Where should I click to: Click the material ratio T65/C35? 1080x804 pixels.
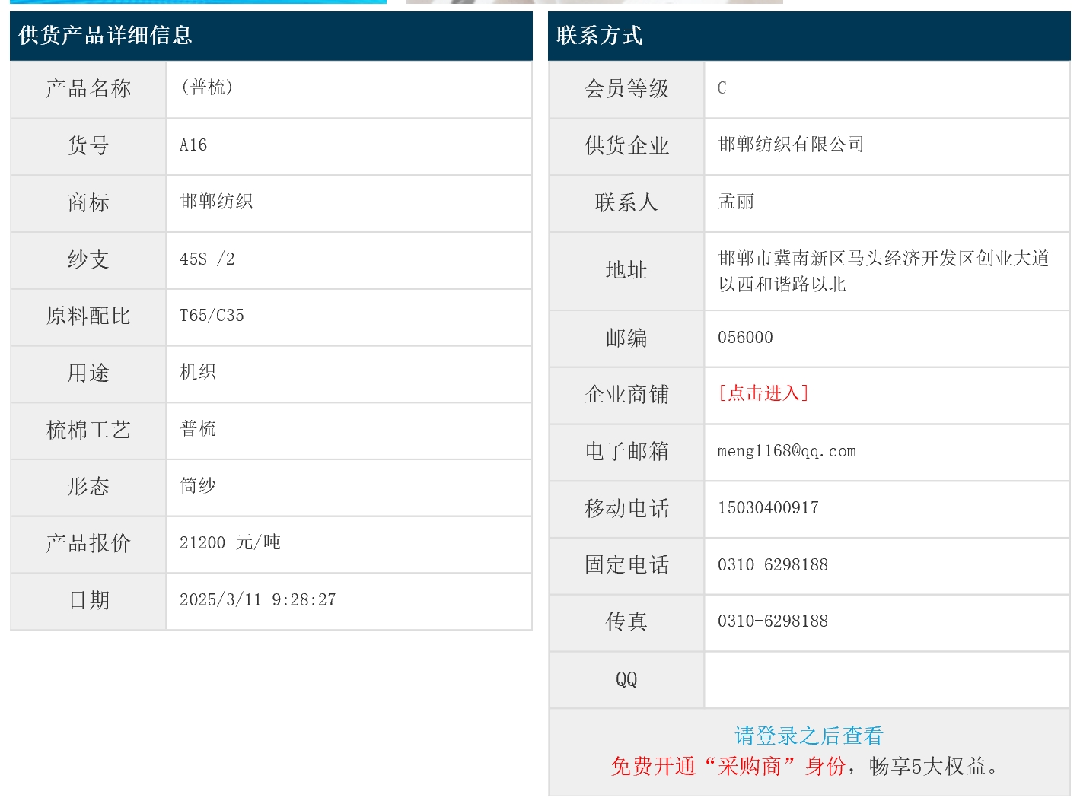click(212, 316)
